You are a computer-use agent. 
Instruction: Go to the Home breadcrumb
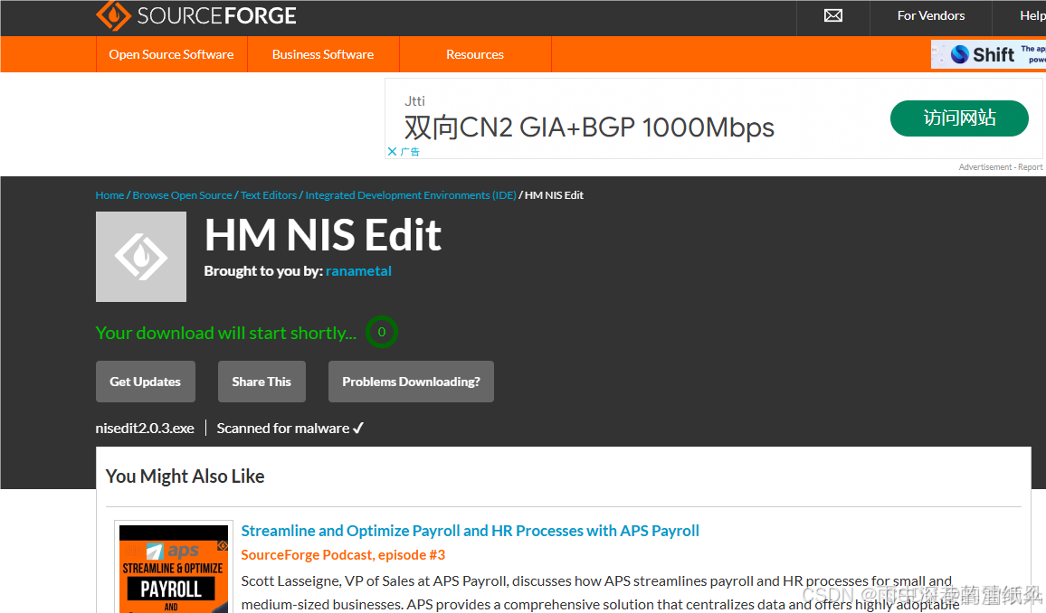(109, 195)
